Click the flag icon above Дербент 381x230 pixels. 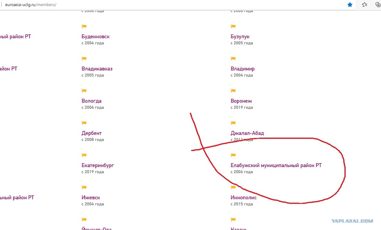[x=84, y=123]
